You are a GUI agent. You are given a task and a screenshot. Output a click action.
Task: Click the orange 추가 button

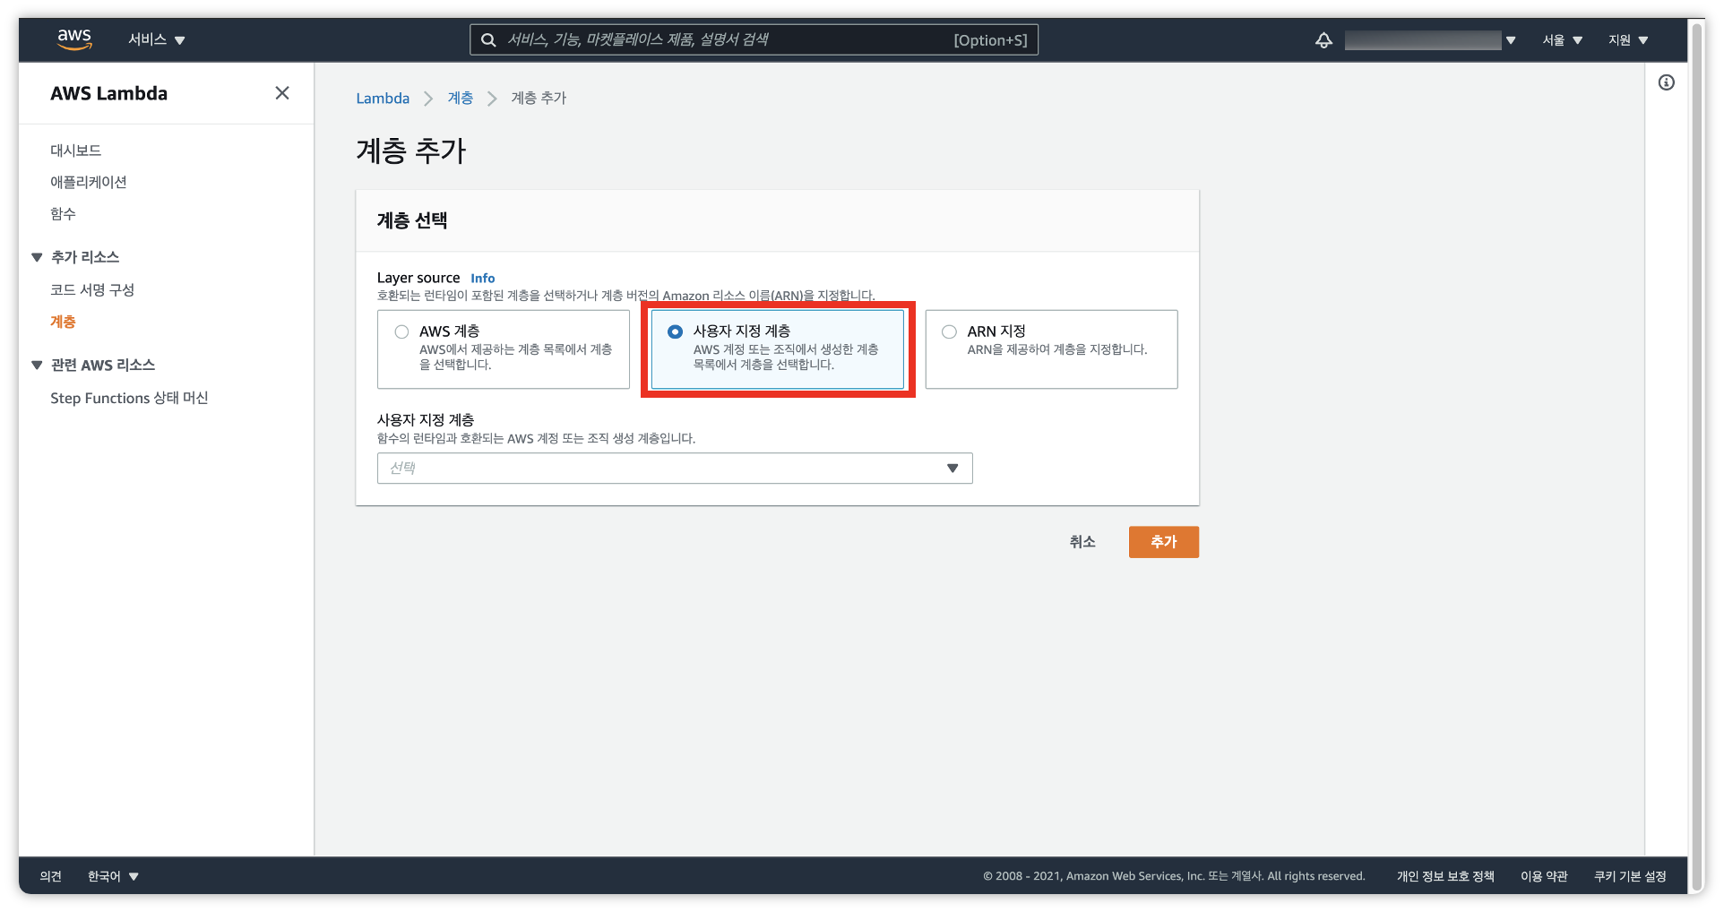(1164, 542)
